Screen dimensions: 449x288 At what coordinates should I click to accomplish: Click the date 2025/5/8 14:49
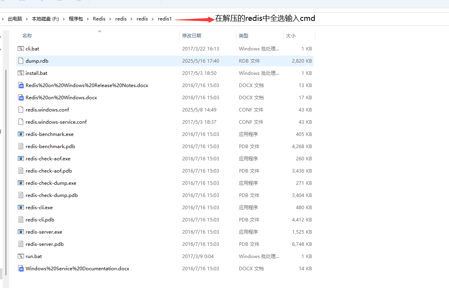199,110
